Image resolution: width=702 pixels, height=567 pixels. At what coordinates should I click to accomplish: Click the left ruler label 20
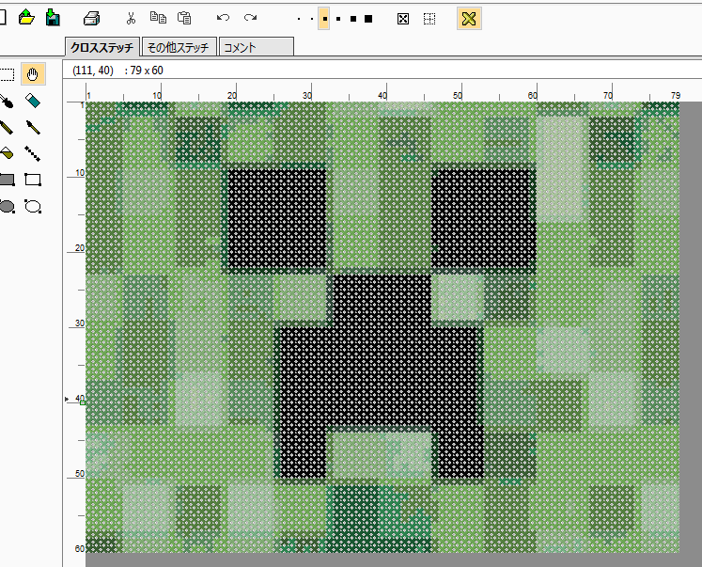[x=80, y=247]
